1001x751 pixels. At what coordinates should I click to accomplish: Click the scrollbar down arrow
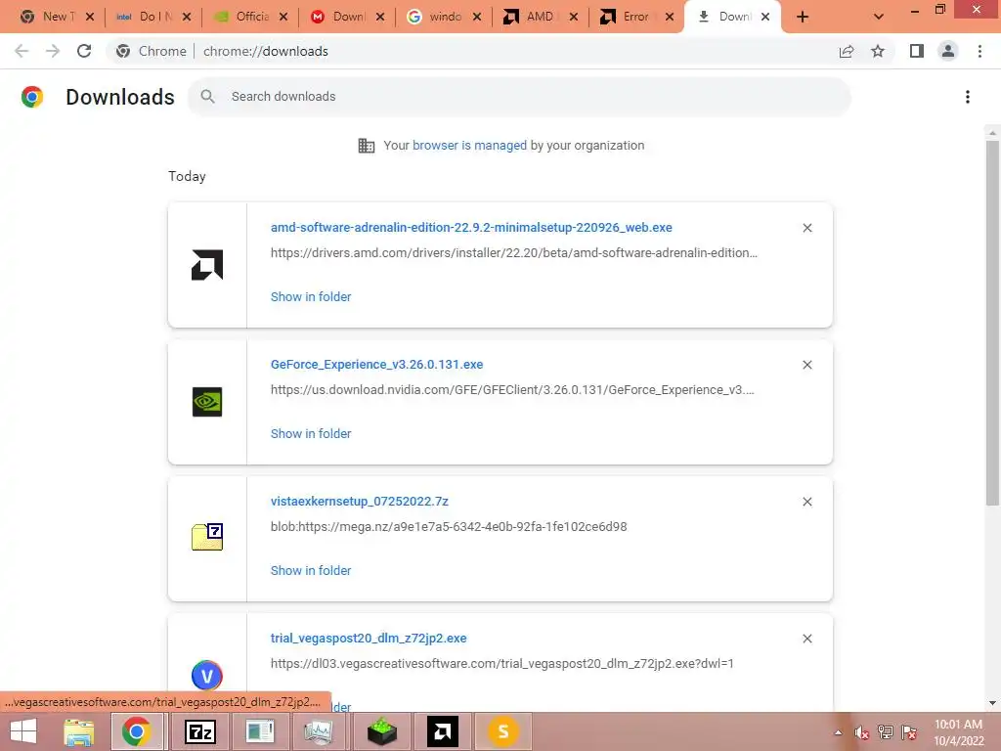click(992, 703)
